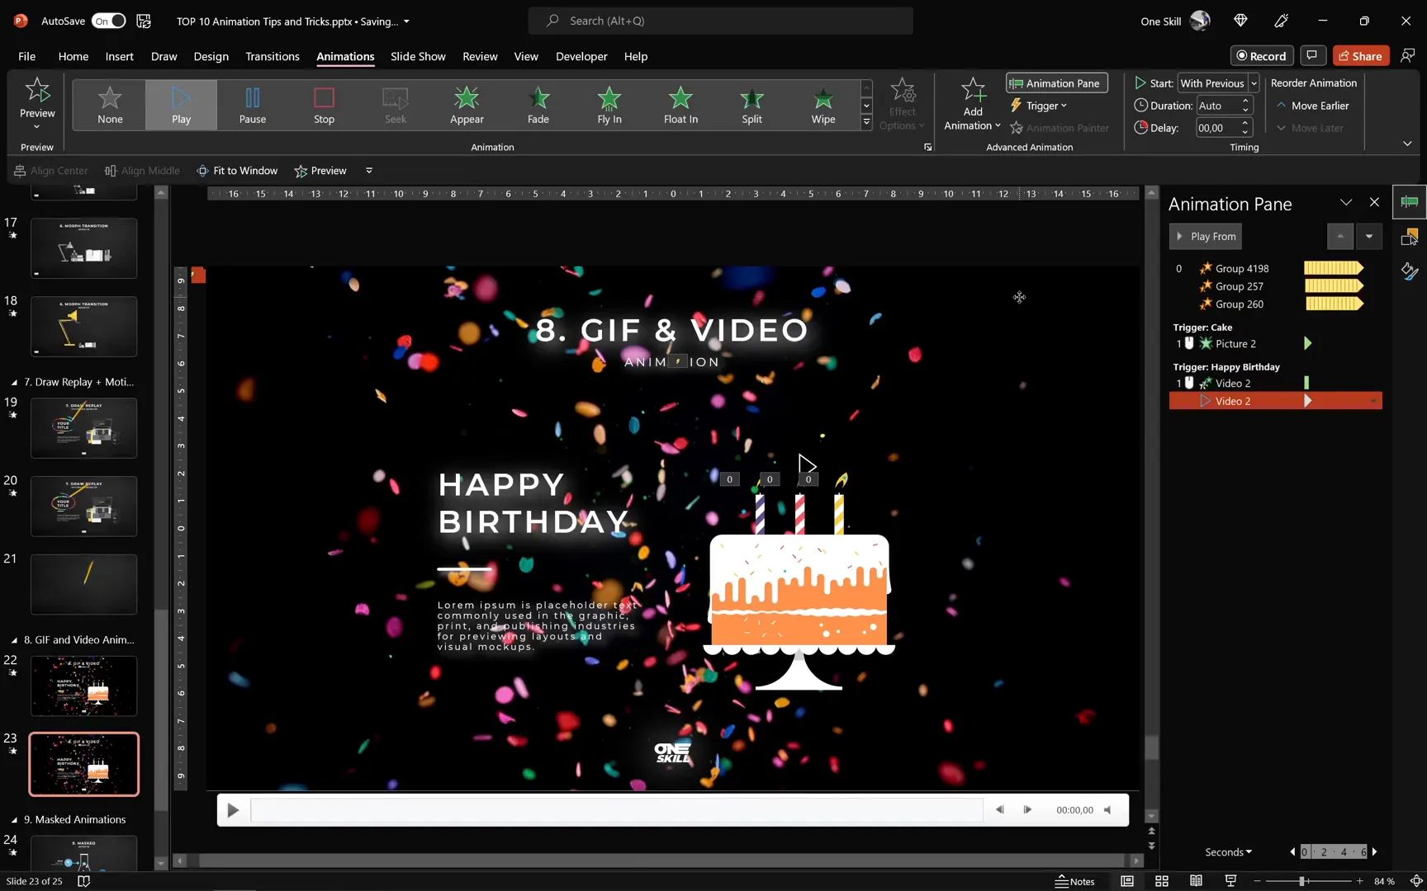Switch to Slide Sorter view
The height and width of the screenshot is (891, 1427).
(1161, 881)
